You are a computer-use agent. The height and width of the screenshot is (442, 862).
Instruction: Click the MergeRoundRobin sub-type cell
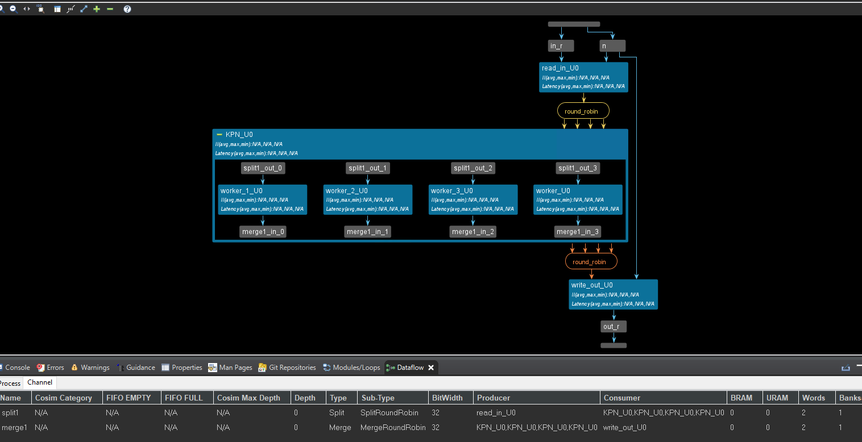pos(393,427)
